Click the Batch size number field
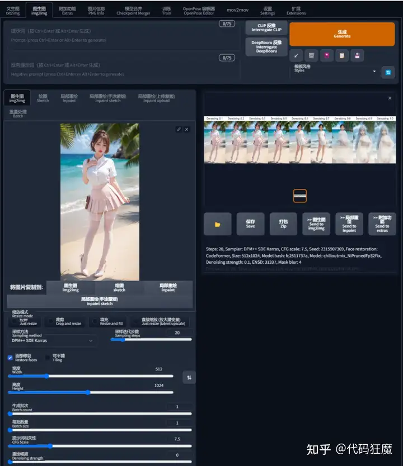This screenshot has width=403, height=466. point(177,423)
